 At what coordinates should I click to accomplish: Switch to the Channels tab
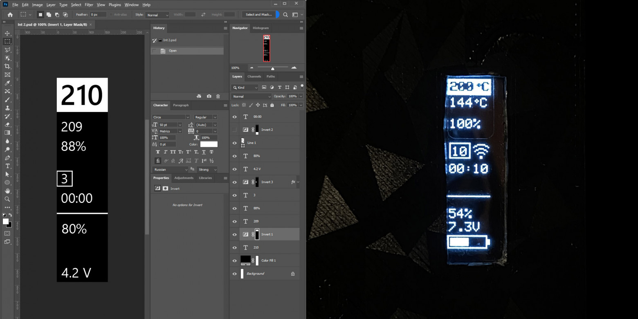click(x=254, y=76)
